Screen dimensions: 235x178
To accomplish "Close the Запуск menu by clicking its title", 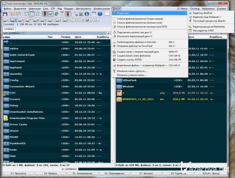I will tap(116, 8).
